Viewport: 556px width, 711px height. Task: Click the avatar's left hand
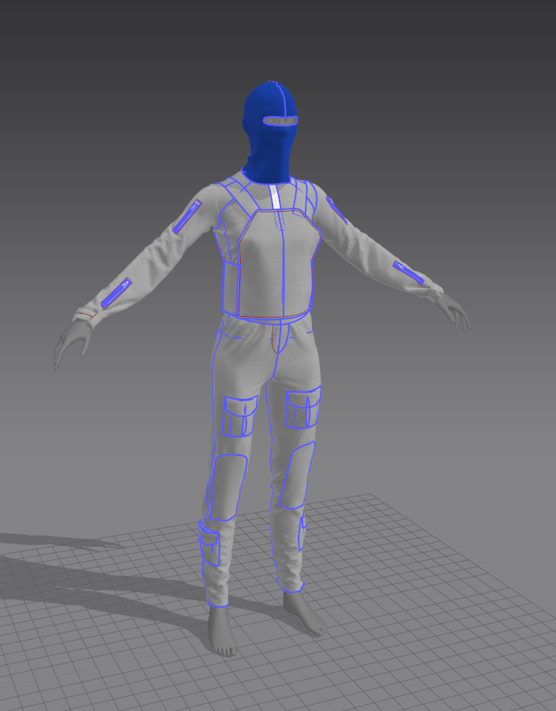point(455,311)
